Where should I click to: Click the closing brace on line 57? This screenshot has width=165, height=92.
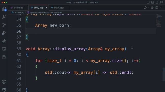(27, 37)
